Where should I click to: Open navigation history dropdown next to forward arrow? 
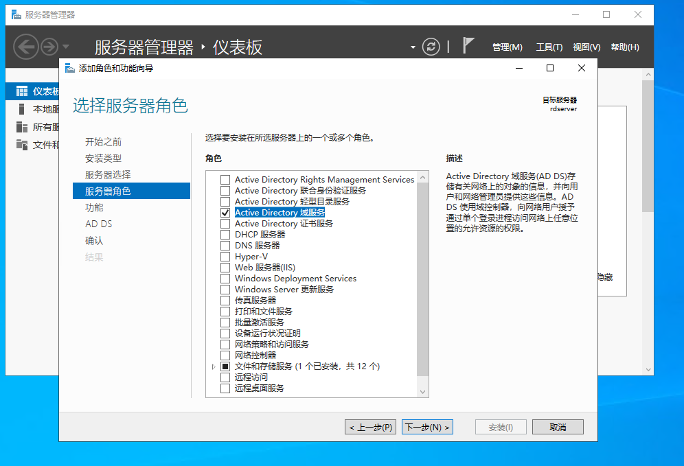click(66, 46)
